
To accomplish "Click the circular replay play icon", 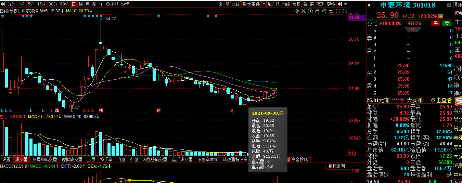I will [310, 11].
